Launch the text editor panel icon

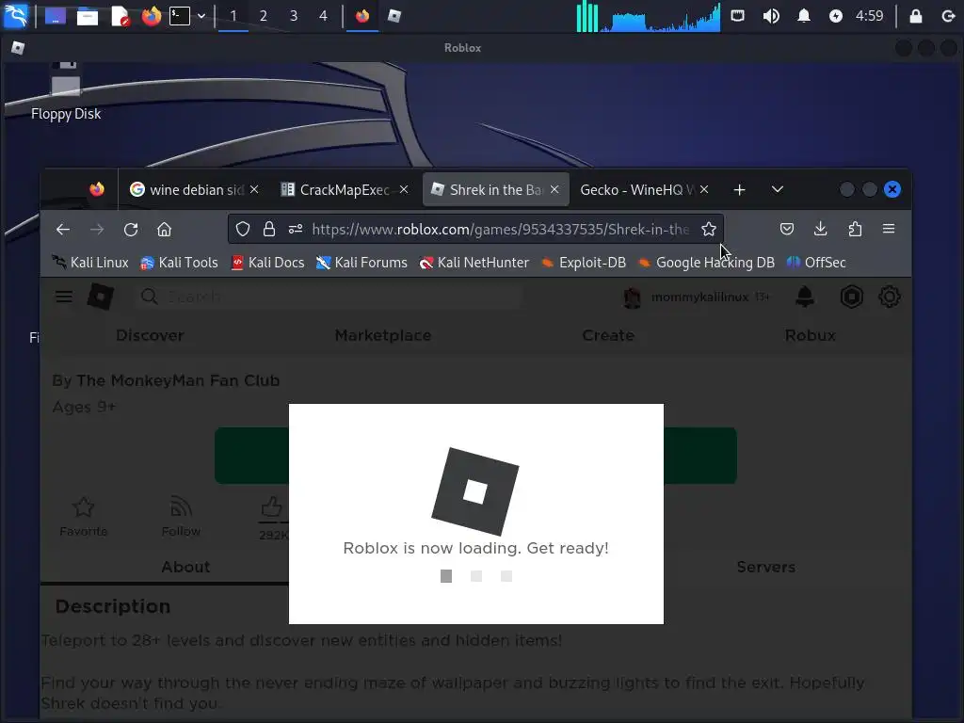pyautogui.click(x=120, y=16)
